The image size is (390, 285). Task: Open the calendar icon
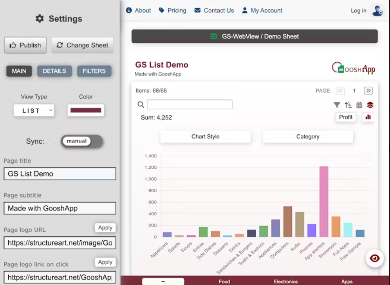[359, 105]
